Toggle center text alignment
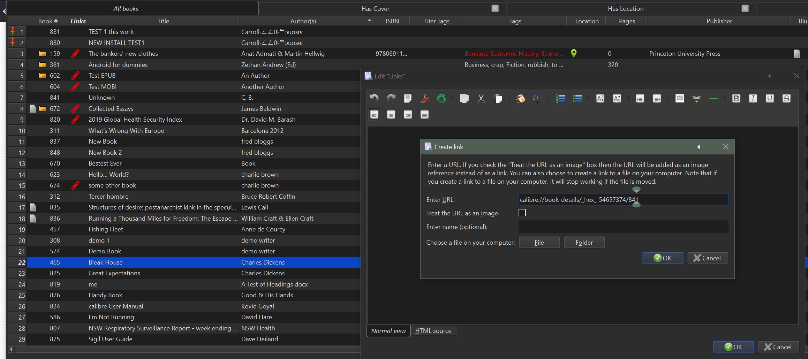Screen dimensions: 808x359 391,114
